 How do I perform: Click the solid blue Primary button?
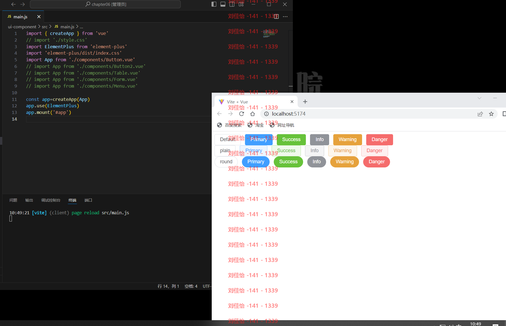259,139
